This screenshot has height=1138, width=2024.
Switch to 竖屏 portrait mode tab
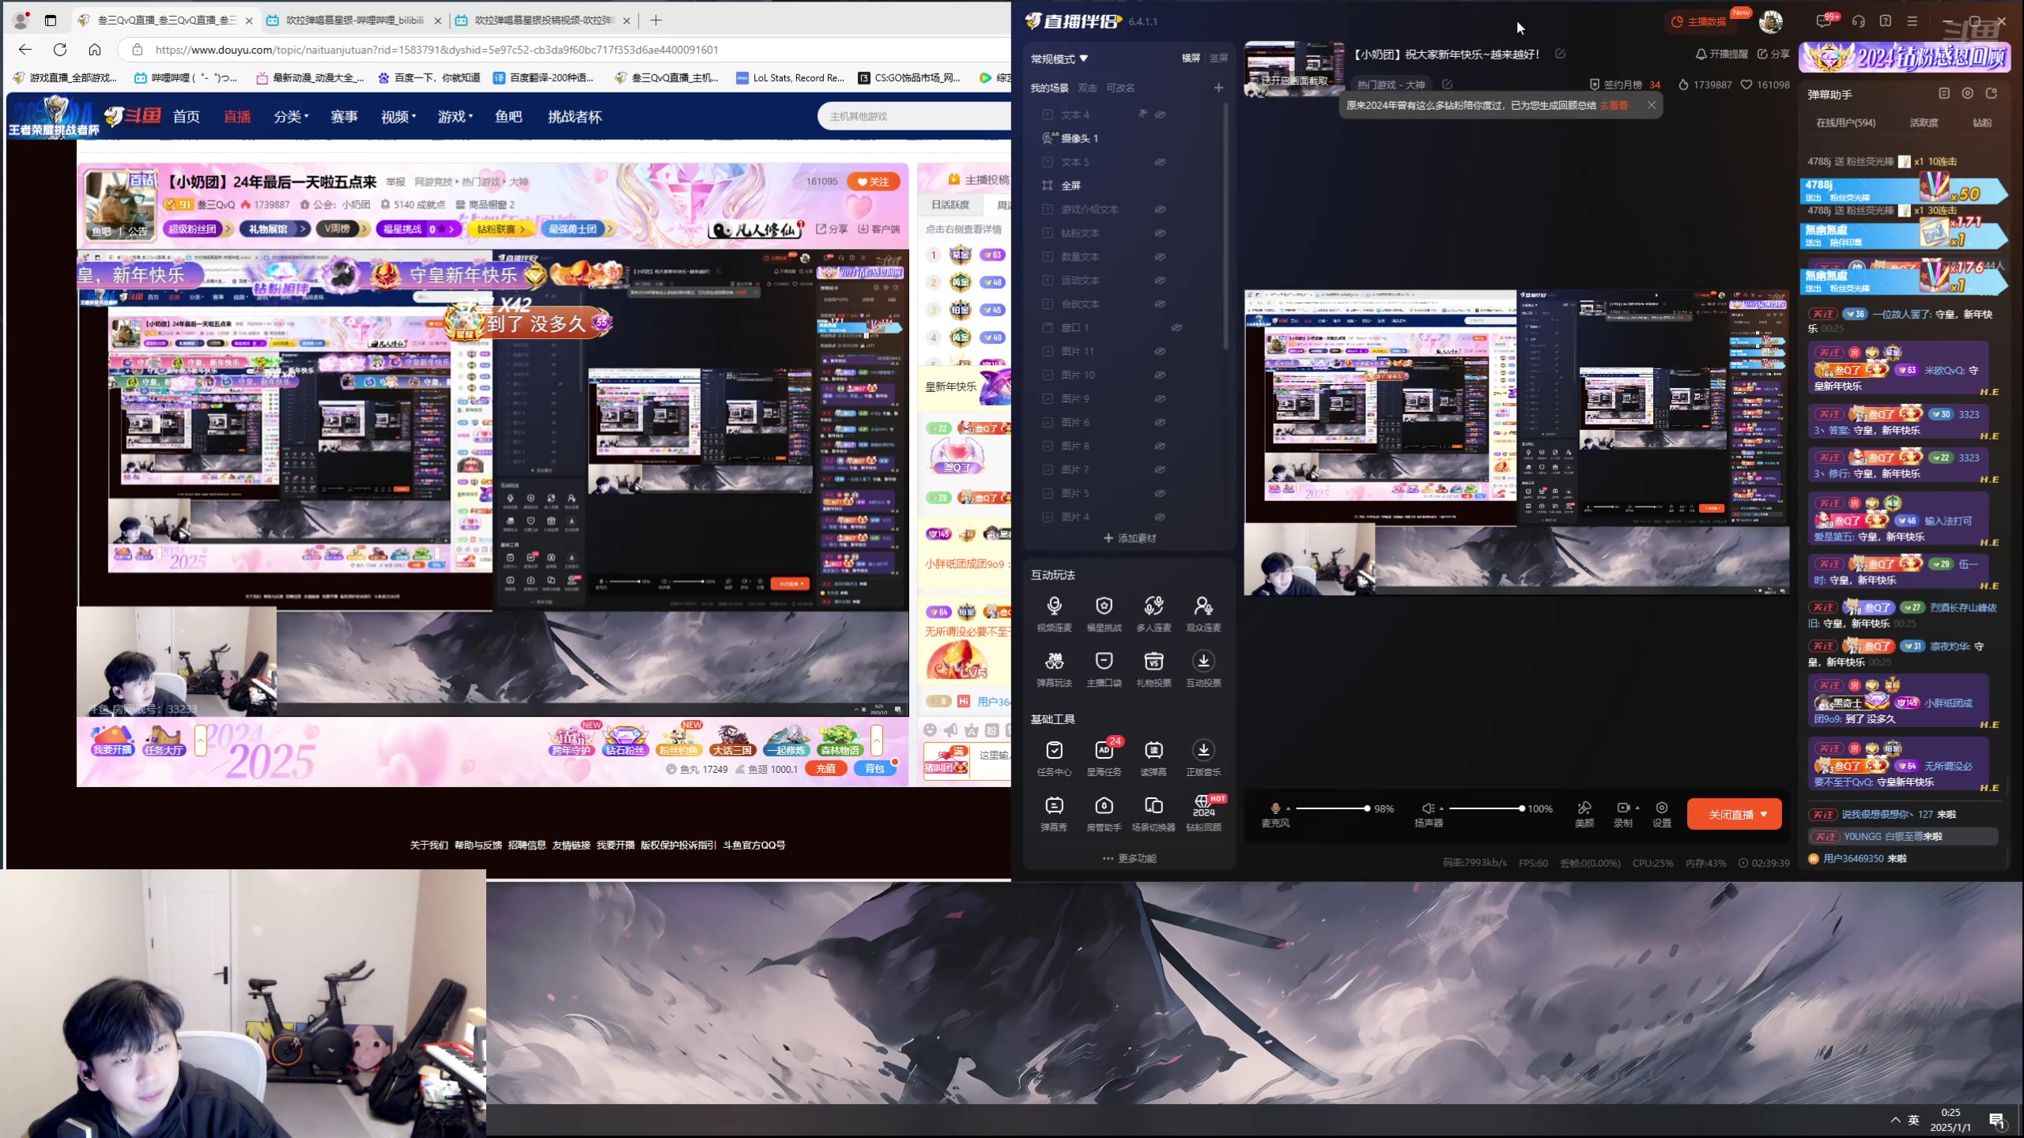1218,58
